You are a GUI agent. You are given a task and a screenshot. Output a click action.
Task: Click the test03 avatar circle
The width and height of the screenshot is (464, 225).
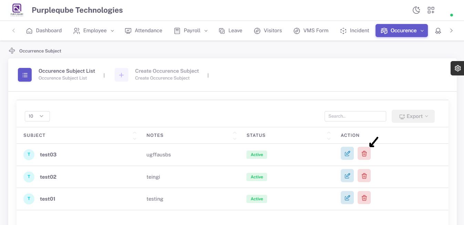pos(29,155)
